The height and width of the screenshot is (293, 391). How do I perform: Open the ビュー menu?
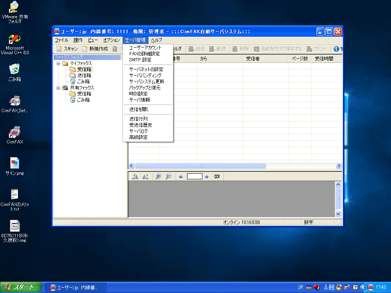pyautogui.click(x=93, y=40)
